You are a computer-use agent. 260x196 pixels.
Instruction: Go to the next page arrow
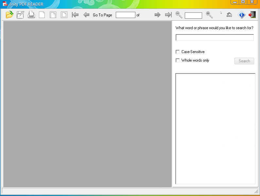pos(158,15)
